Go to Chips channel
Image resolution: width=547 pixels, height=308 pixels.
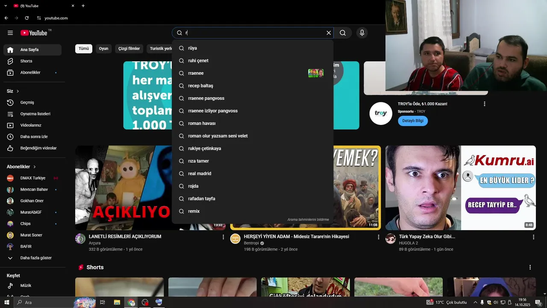coord(32,224)
